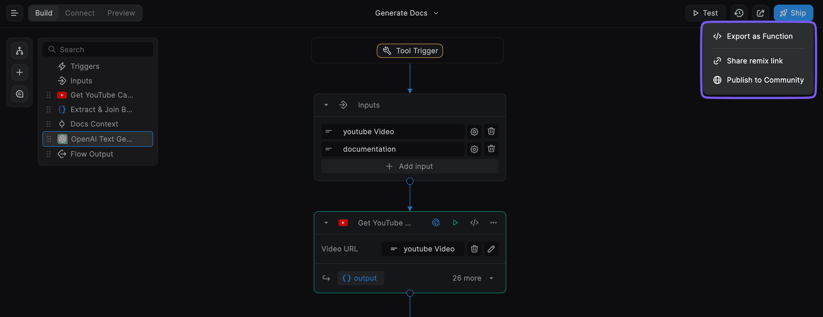Click the Tool Trigger badge
The height and width of the screenshot is (317, 823).
[x=410, y=51]
